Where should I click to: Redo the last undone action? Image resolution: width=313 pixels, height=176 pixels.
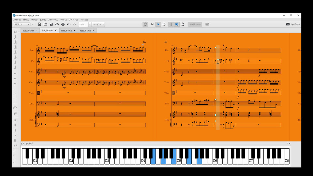pos(75,24)
